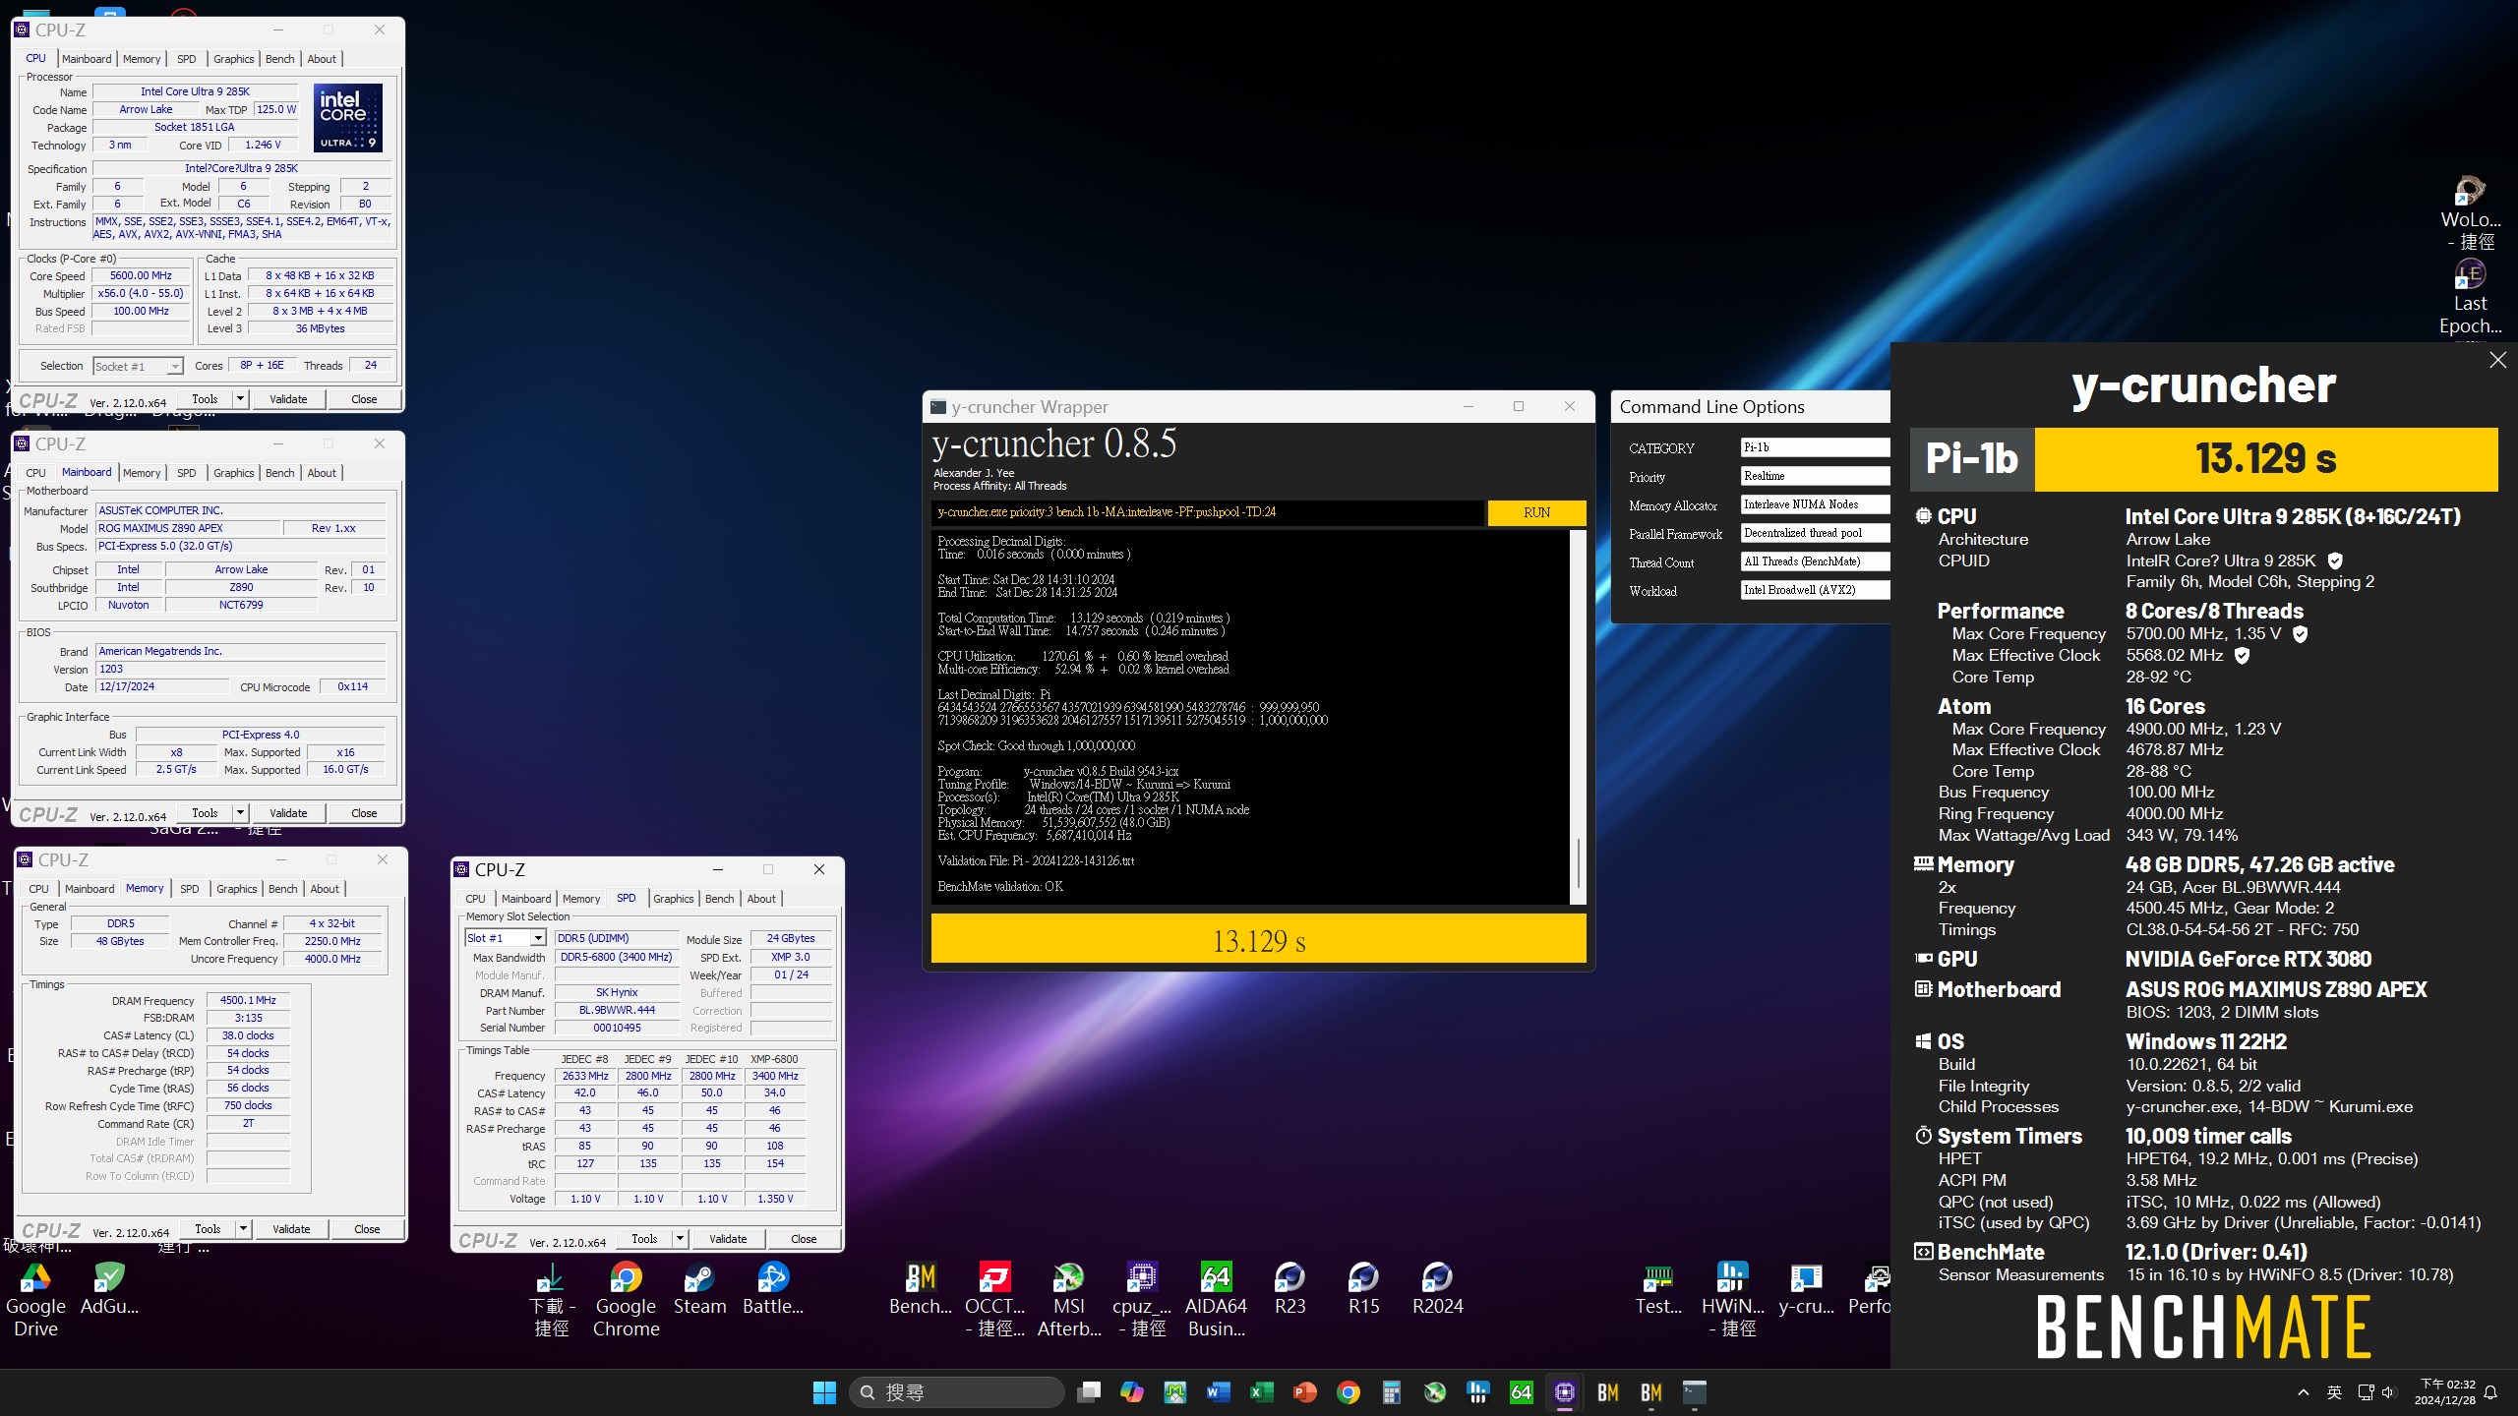Launch the cpuz desktop shortcut
This screenshot has height=1416, width=2518.
click(x=1142, y=1300)
